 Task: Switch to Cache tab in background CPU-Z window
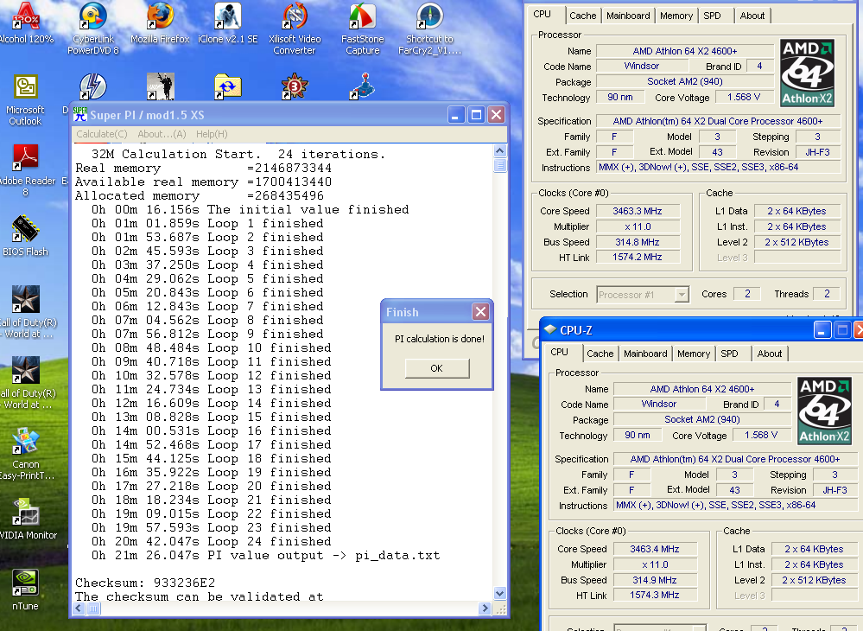583,16
